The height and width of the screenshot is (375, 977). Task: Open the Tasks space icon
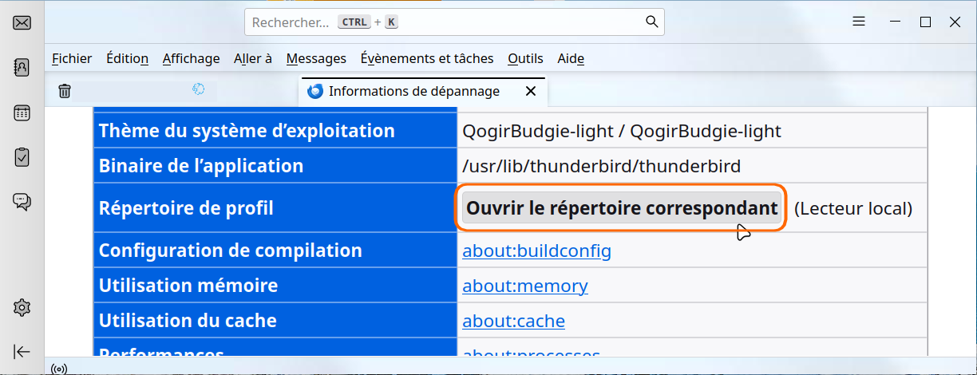(22, 157)
